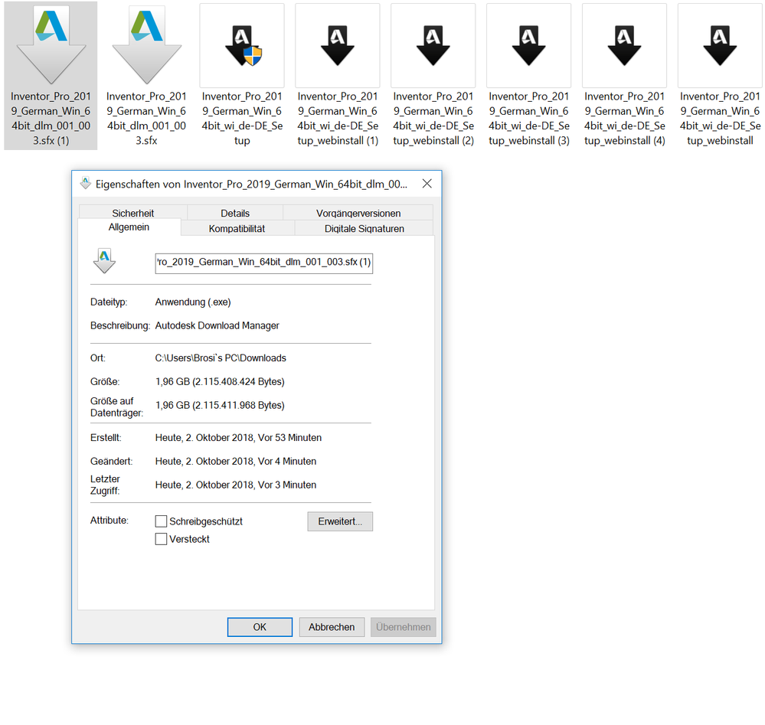The image size is (765, 725).
Task: Close the Eigenschaften dialog with the X
Action: (x=427, y=184)
